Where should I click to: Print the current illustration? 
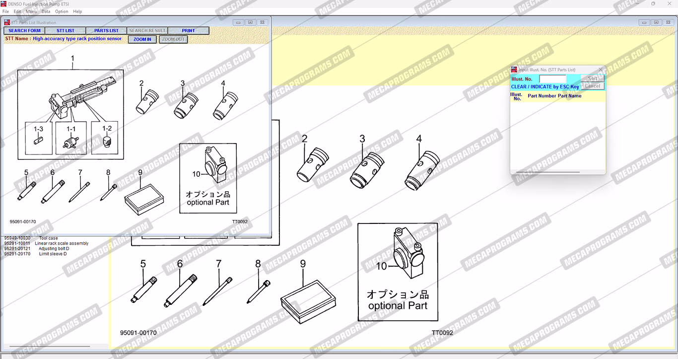point(188,31)
